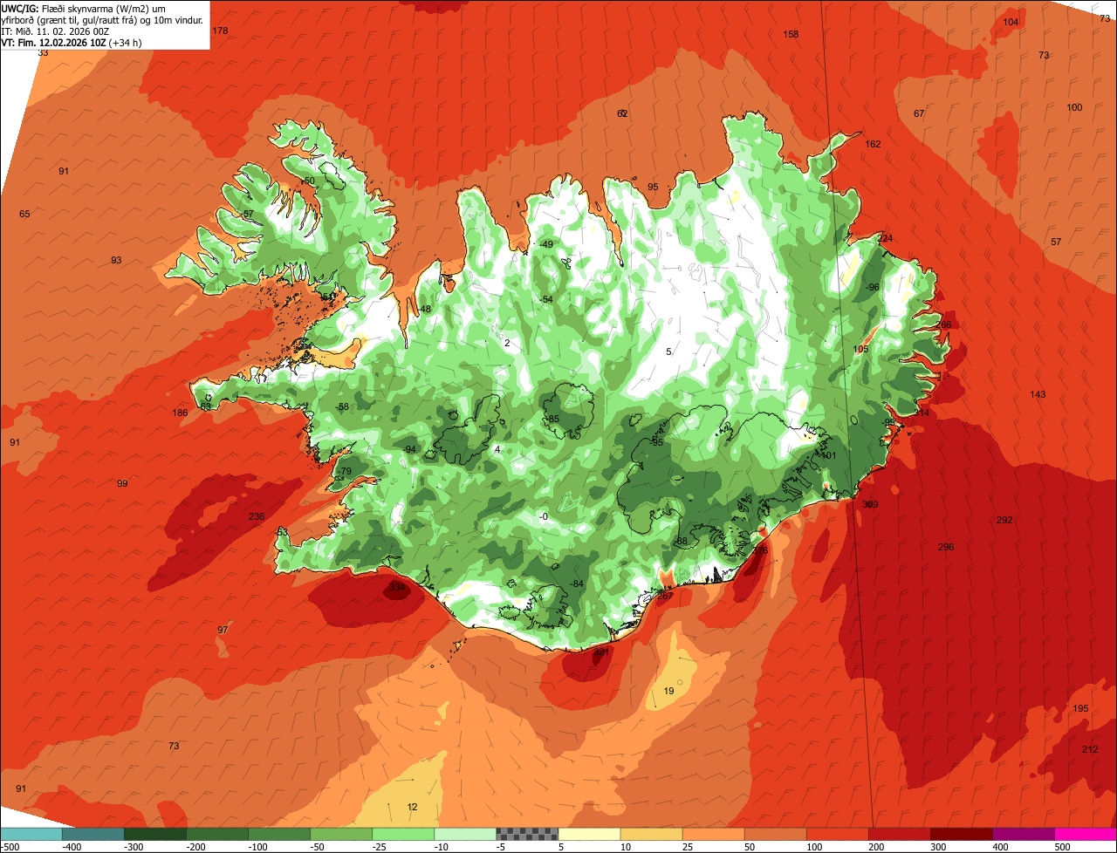Click the map value '67' in the northeast ocean
Viewport: 1117px width, 853px height.
click(919, 113)
